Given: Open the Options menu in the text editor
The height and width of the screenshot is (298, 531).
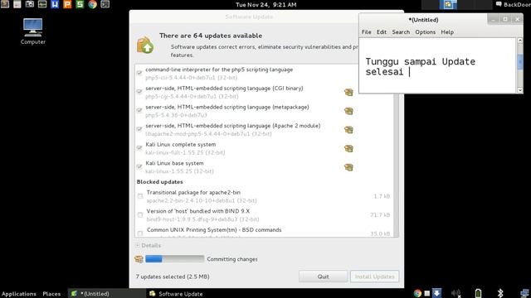Looking at the screenshot, I should (x=426, y=32).
